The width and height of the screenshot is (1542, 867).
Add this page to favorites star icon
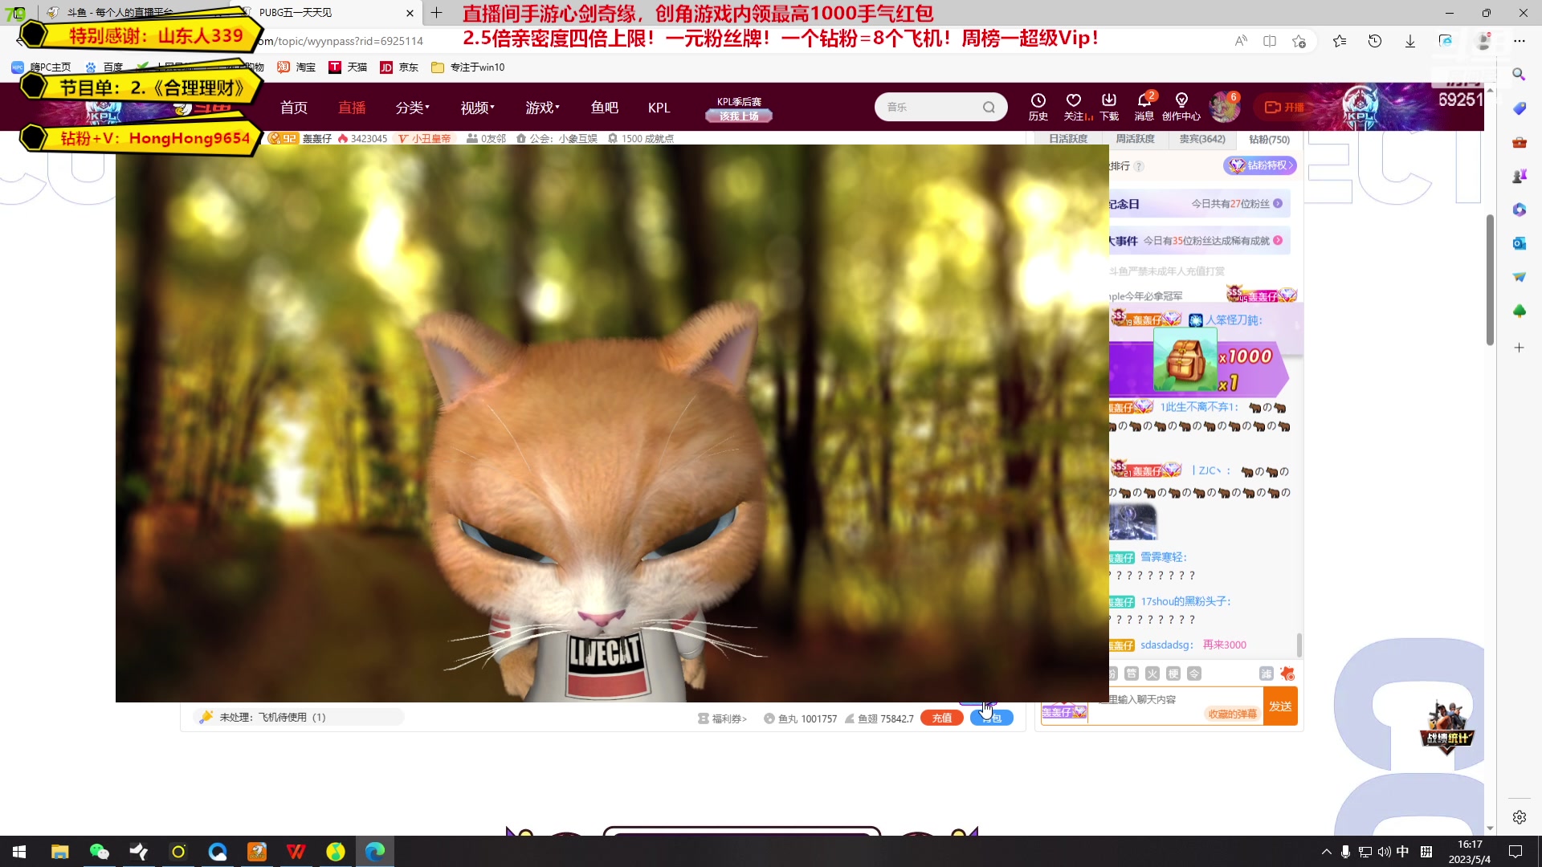click(x=1299, y=41)
